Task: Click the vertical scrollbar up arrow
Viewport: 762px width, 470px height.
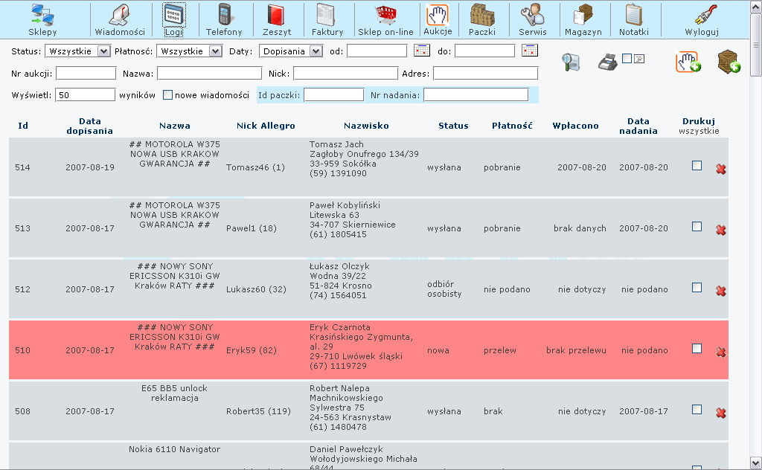Action: pos(756,7)
